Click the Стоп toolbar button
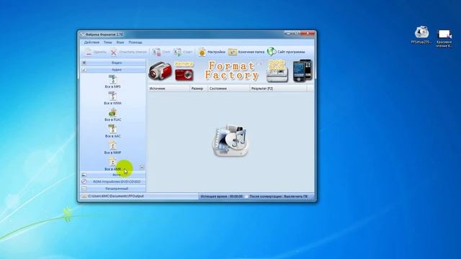 pos(161,52)
